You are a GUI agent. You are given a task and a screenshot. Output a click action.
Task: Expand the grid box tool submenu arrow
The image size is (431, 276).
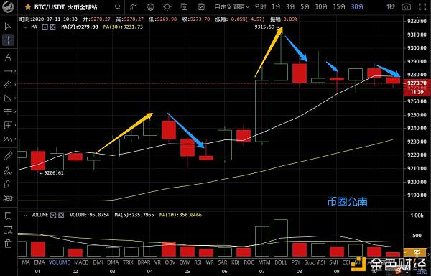point(15,126)
